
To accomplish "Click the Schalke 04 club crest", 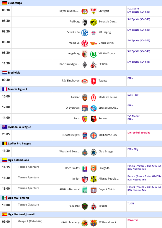I will click(85, 33).
